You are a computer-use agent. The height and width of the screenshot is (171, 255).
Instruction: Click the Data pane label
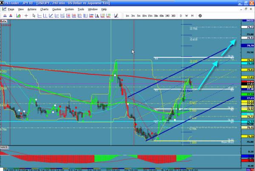pos(3,21)
